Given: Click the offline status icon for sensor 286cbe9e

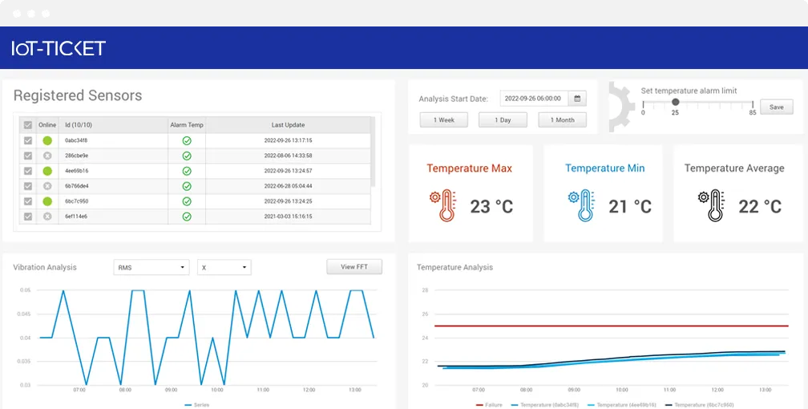Looking at the screenshot, I should click(47, 156).
